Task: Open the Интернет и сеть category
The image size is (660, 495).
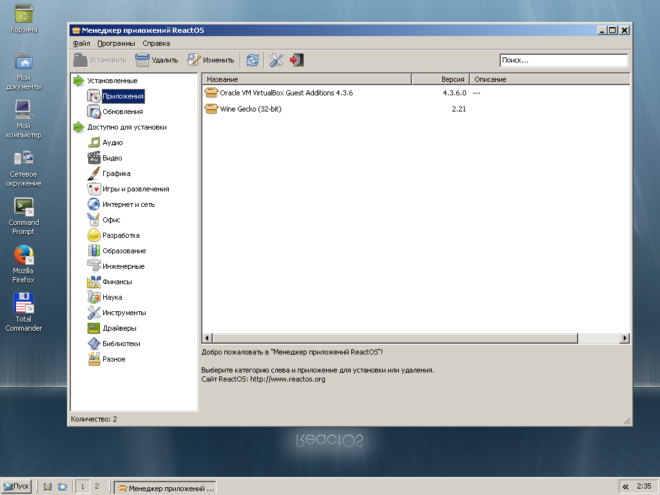Action: 128,204
